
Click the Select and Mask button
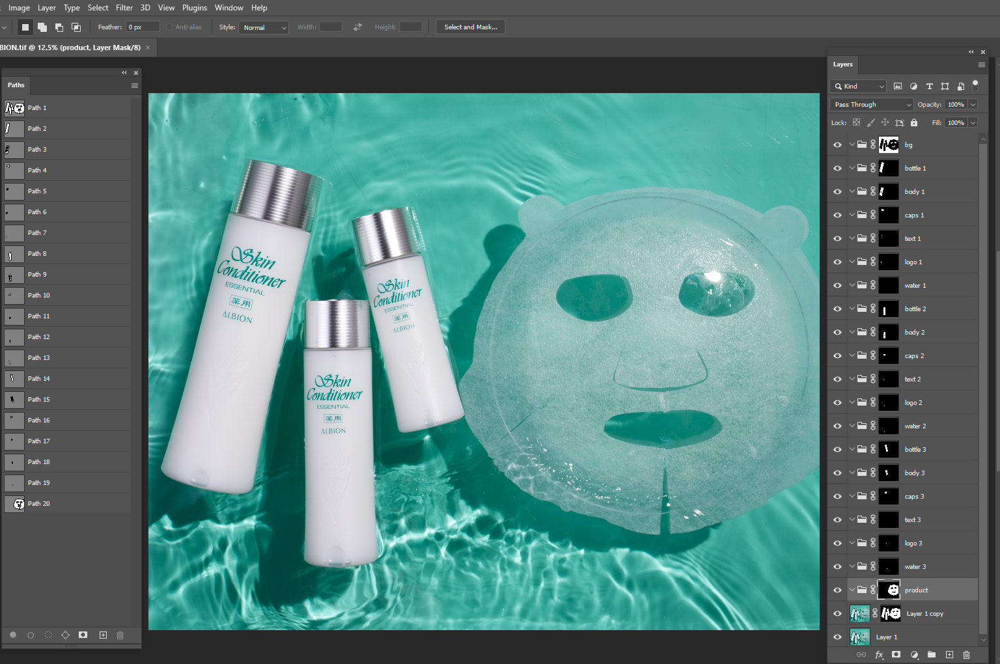(470, 27)
